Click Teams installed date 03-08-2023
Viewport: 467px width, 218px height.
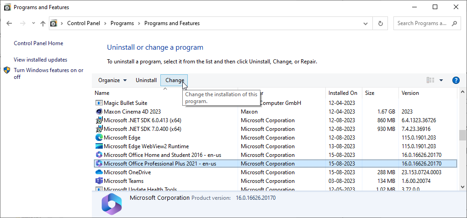(x=342, y=181)
